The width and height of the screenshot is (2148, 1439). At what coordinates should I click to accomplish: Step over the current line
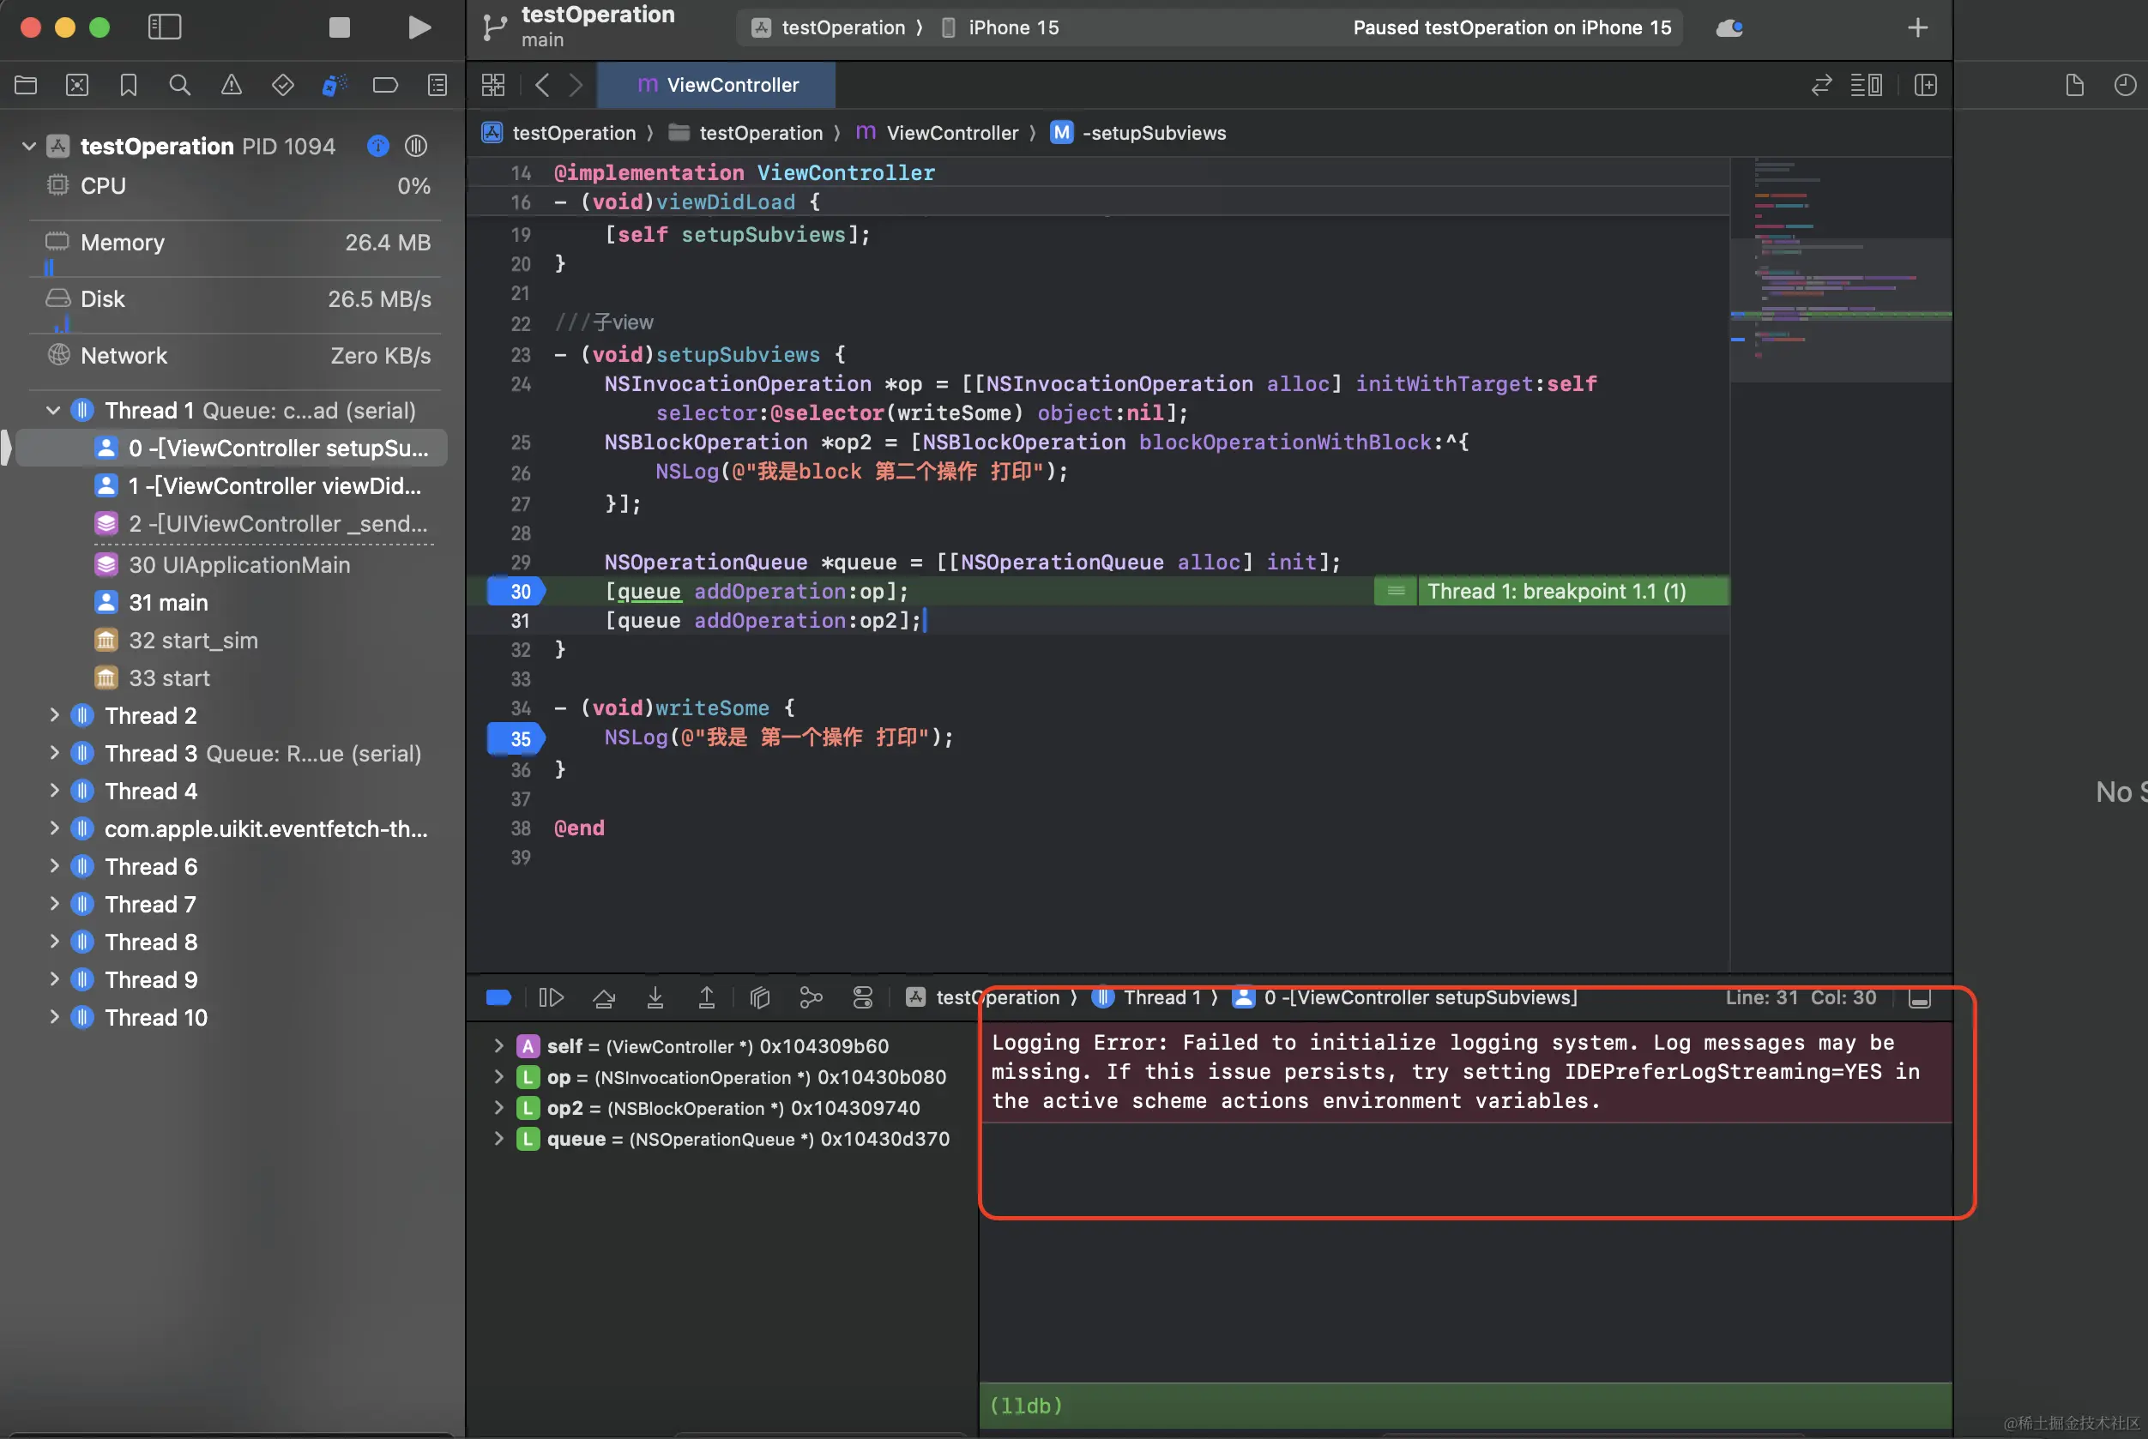coord(604,998)
